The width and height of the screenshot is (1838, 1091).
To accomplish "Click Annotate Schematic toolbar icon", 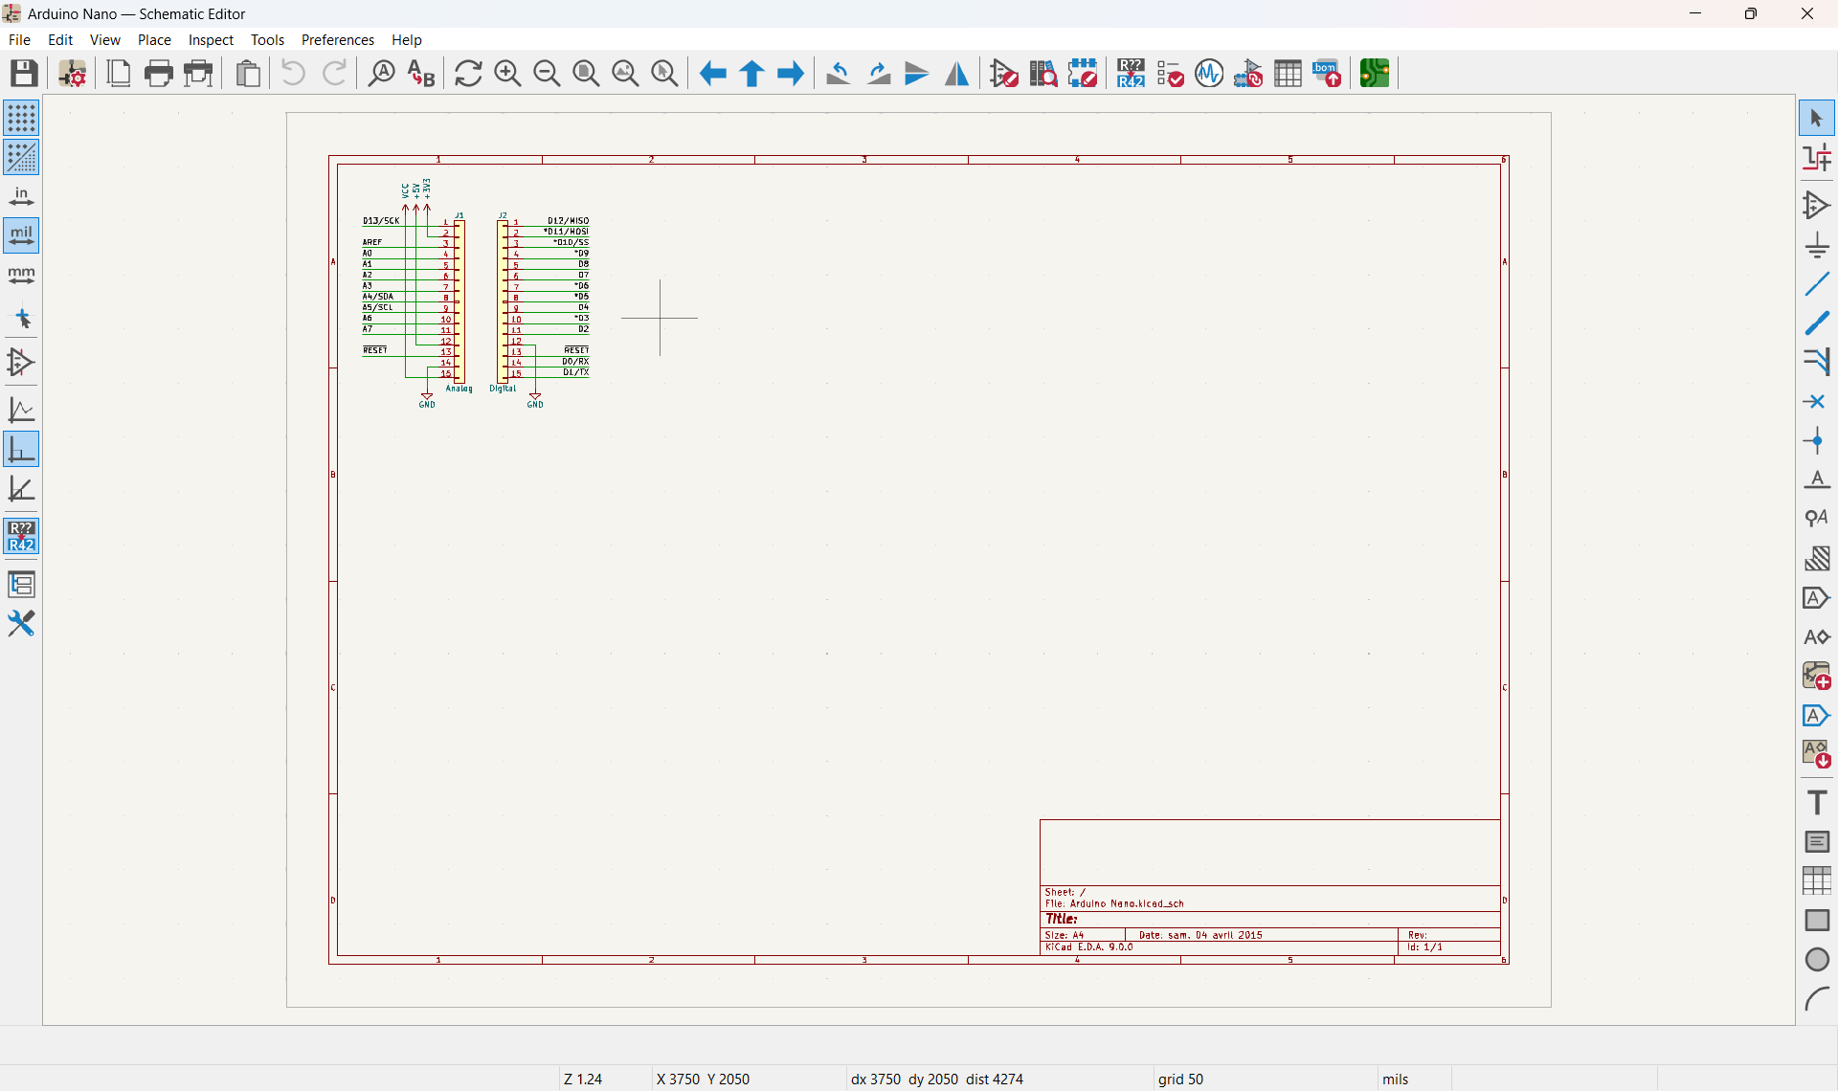I will point(1131,74).
